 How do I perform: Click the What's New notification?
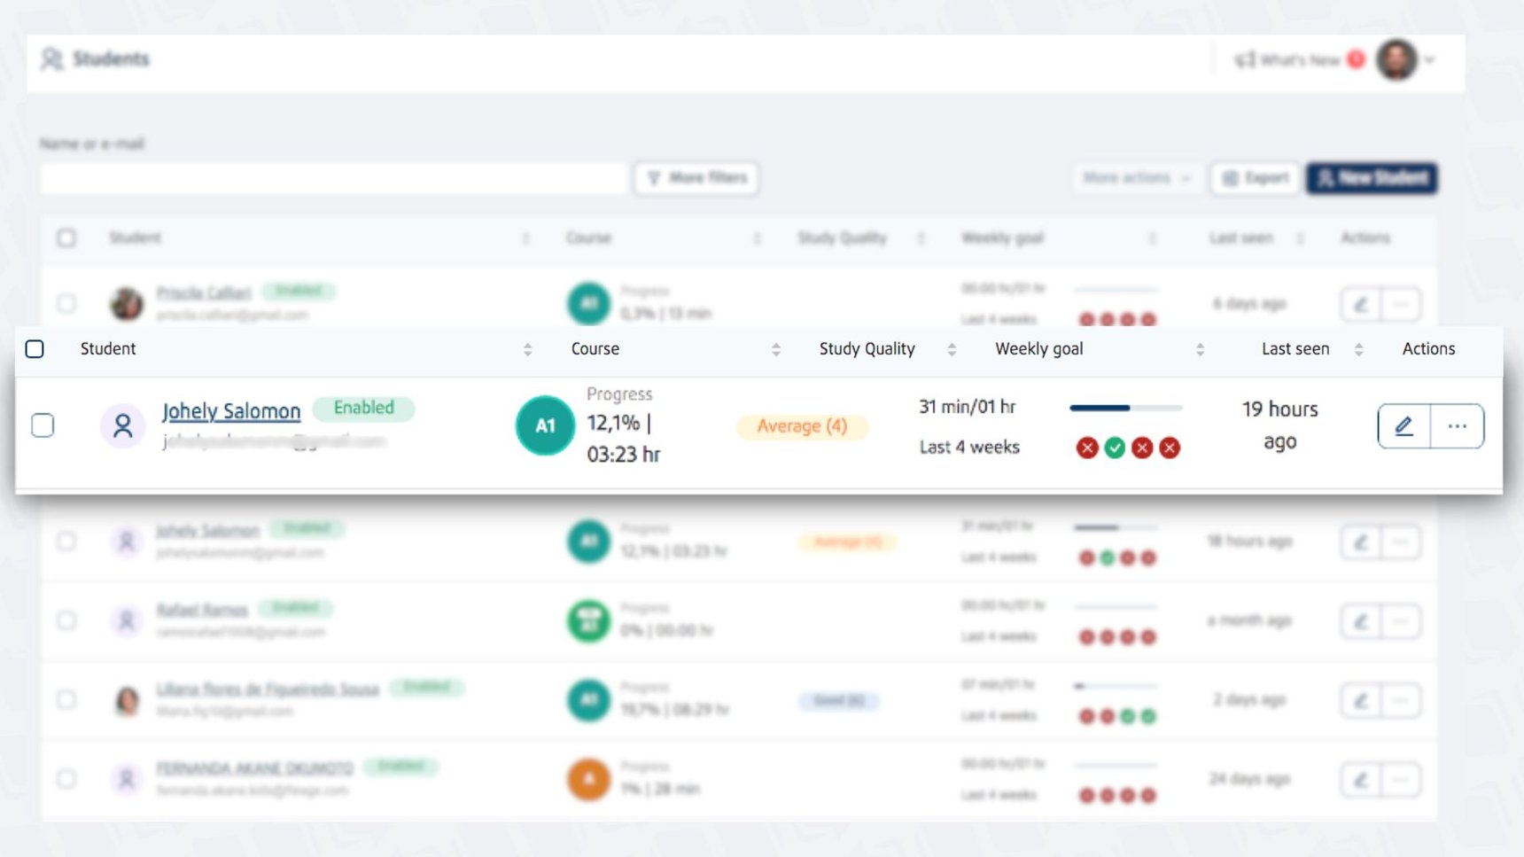pos(1299,60)
